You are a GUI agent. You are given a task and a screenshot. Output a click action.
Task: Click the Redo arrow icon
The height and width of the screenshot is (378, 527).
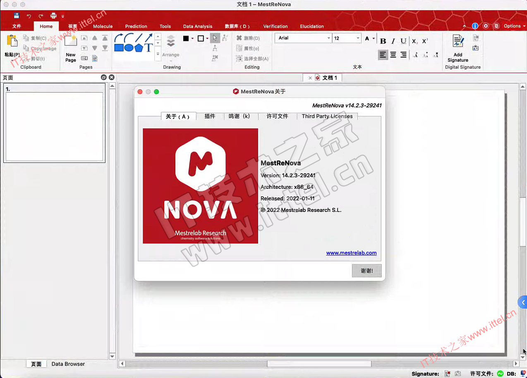click(41, 16)
